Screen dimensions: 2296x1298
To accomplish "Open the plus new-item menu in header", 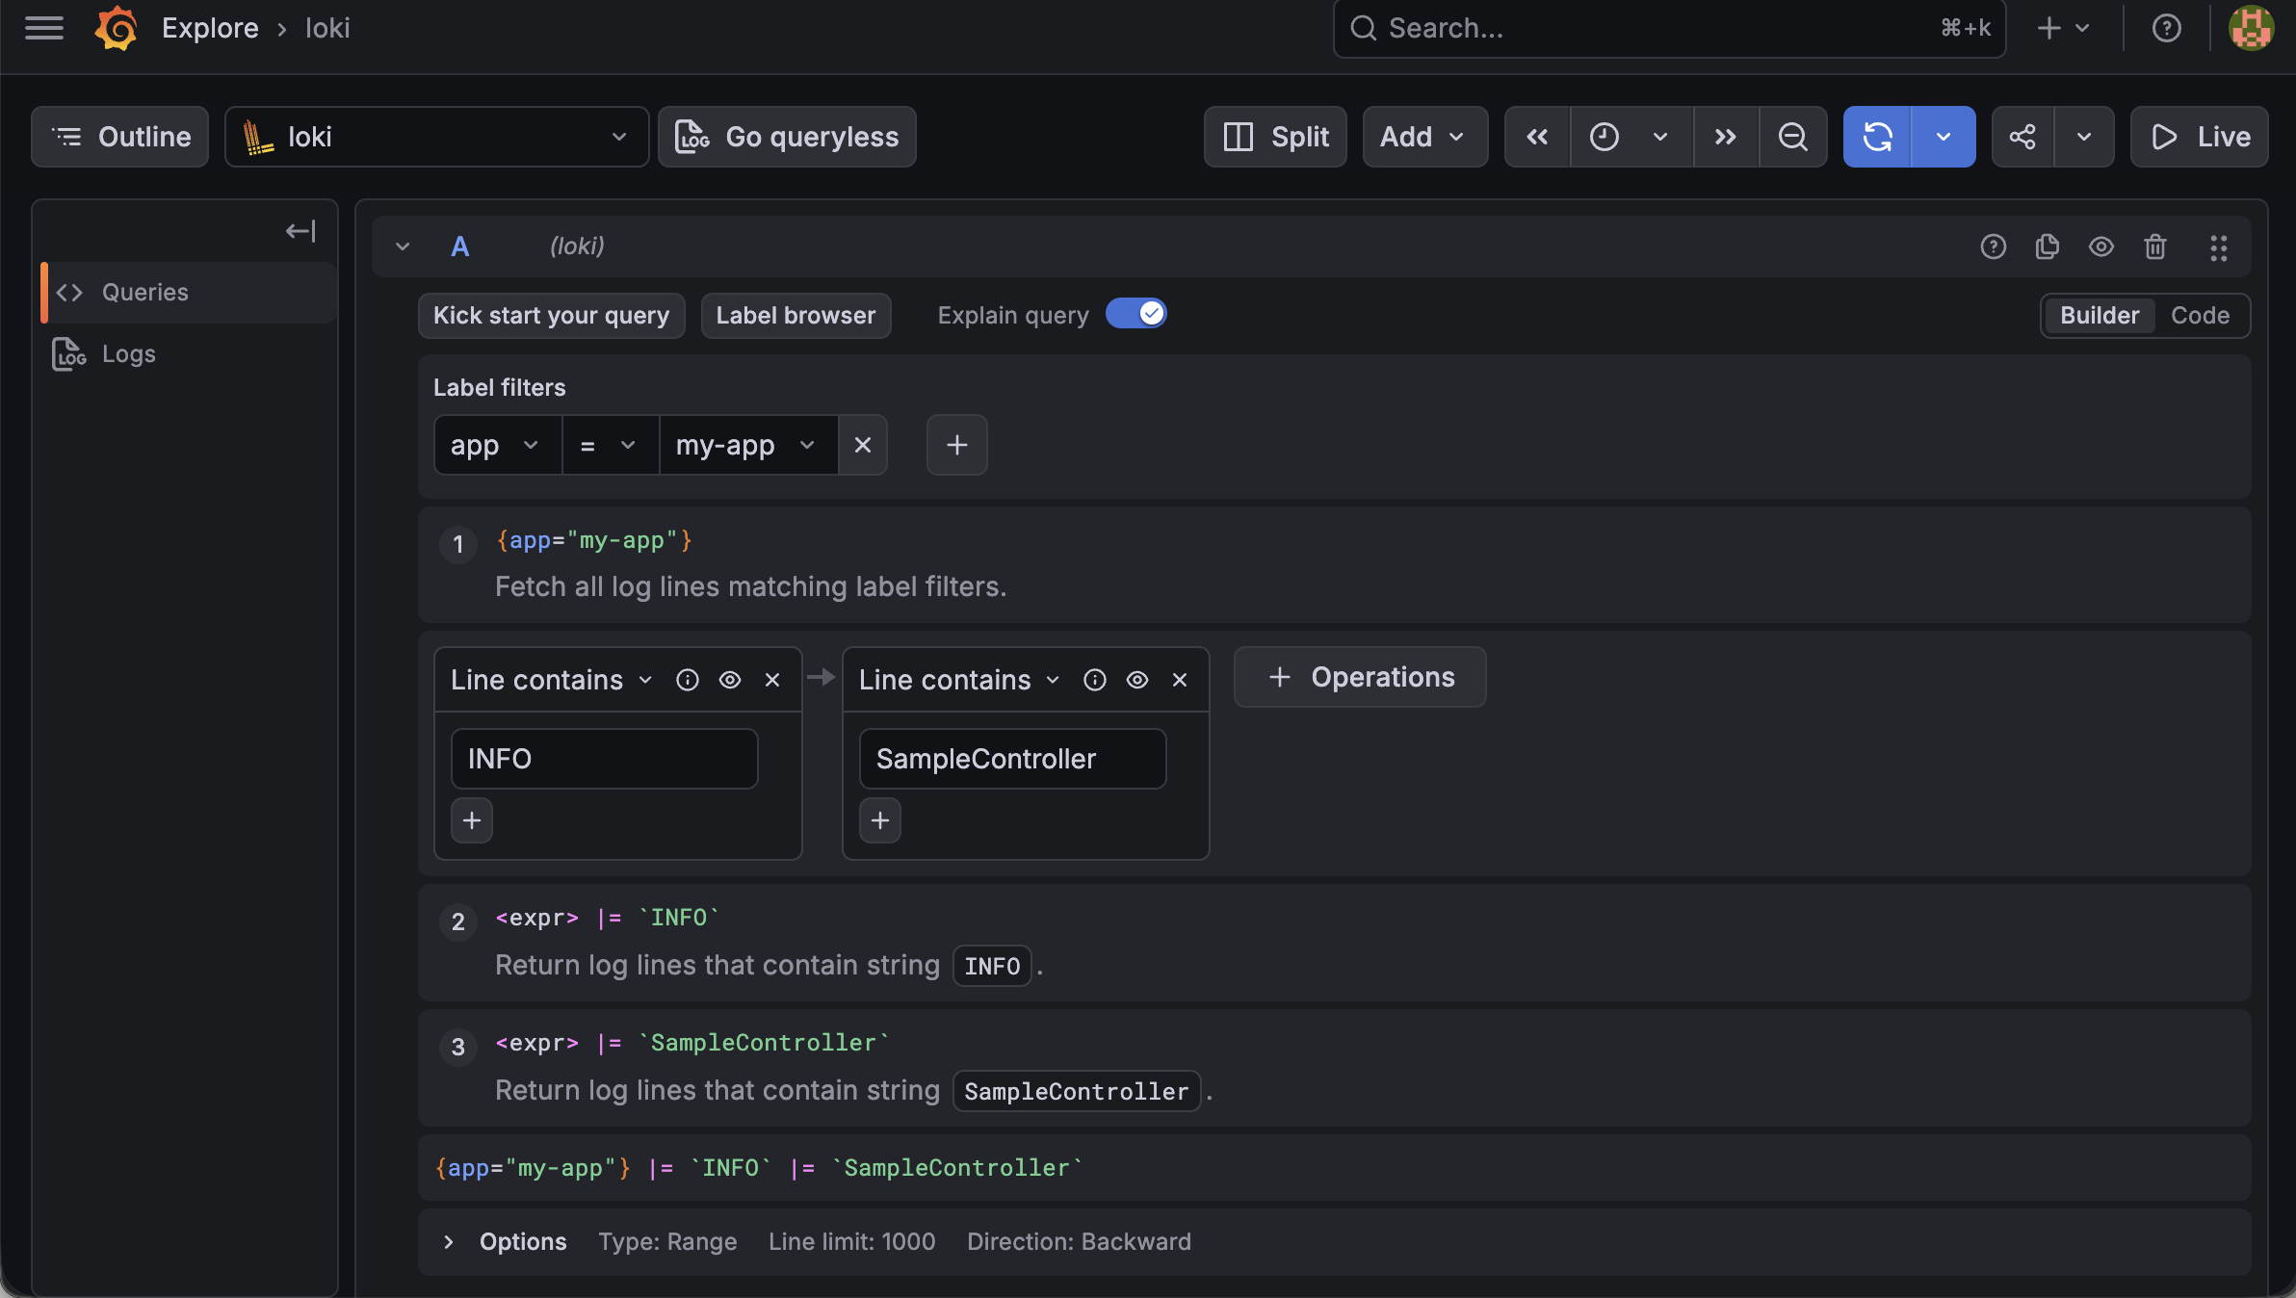I will pyautogui.click(x=2062, y=28).
